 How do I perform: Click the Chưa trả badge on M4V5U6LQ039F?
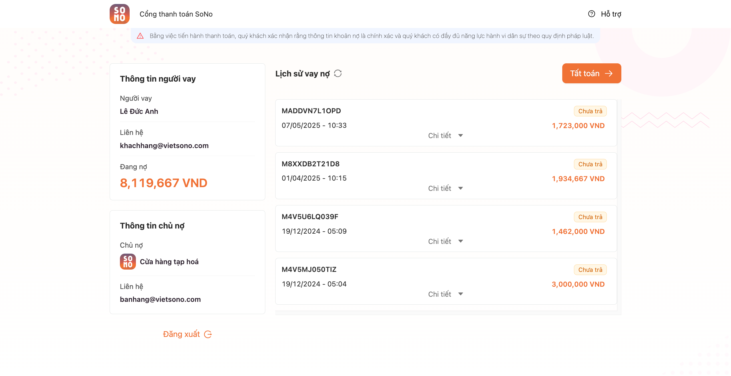coord(590,217)
